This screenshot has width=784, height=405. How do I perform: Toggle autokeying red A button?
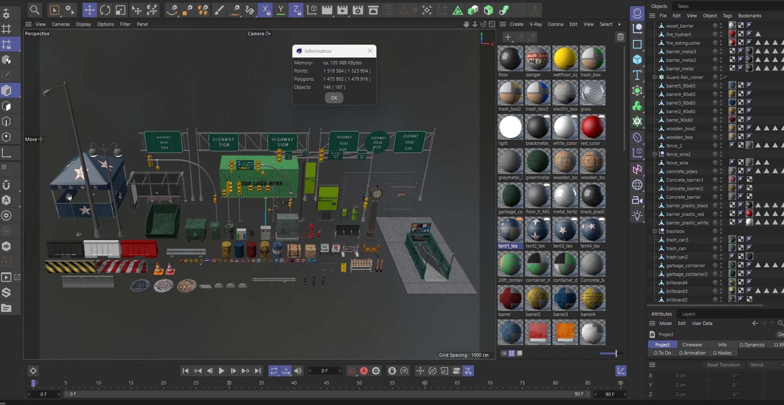click(x=364, y=371)
